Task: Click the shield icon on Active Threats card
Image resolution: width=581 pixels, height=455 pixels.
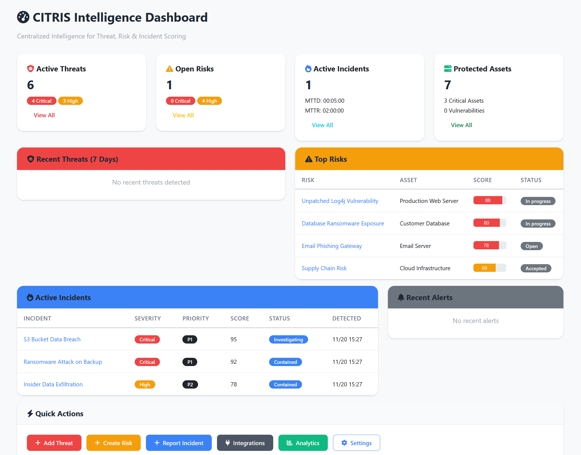Action: (x=30, y=69)
